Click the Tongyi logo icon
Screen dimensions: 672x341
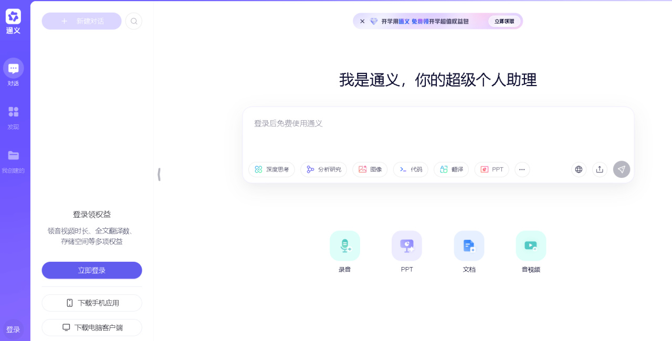pos(14,16)
